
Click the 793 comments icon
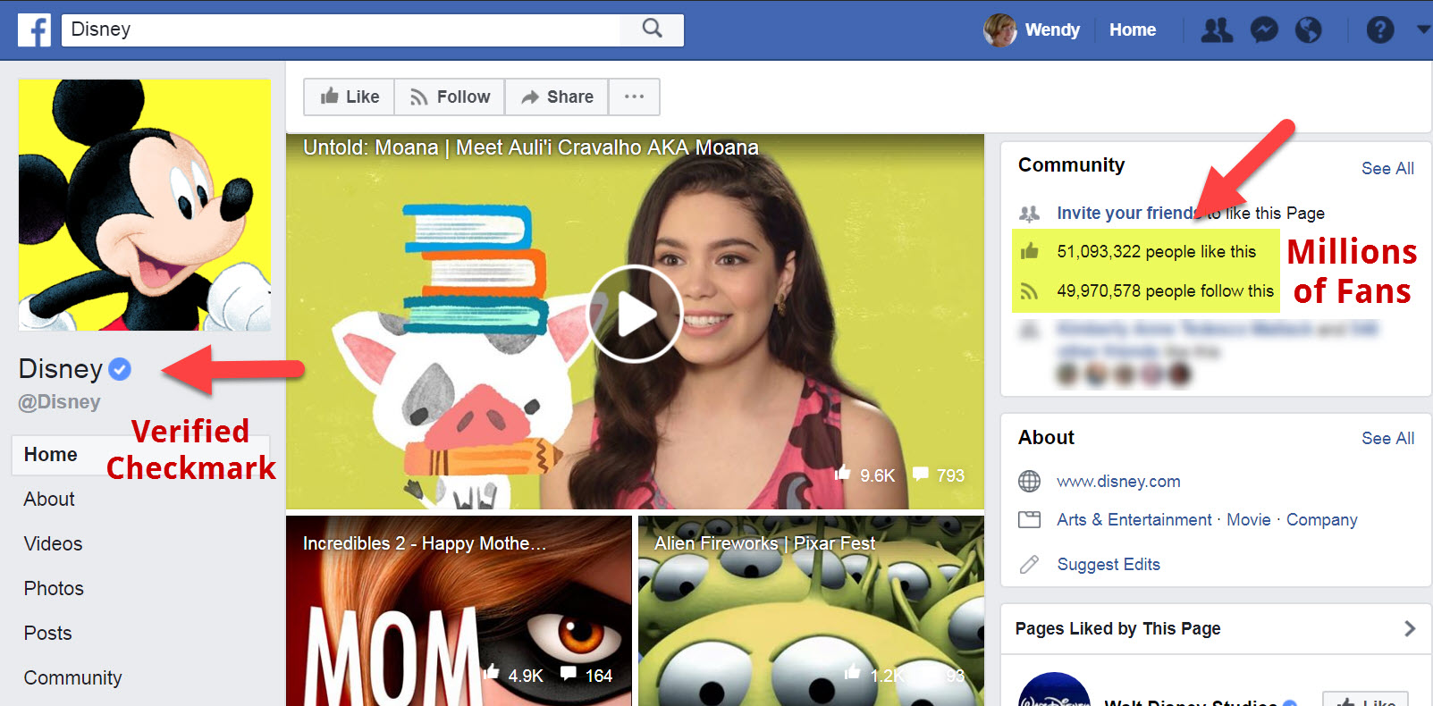(x=921, y=475)
